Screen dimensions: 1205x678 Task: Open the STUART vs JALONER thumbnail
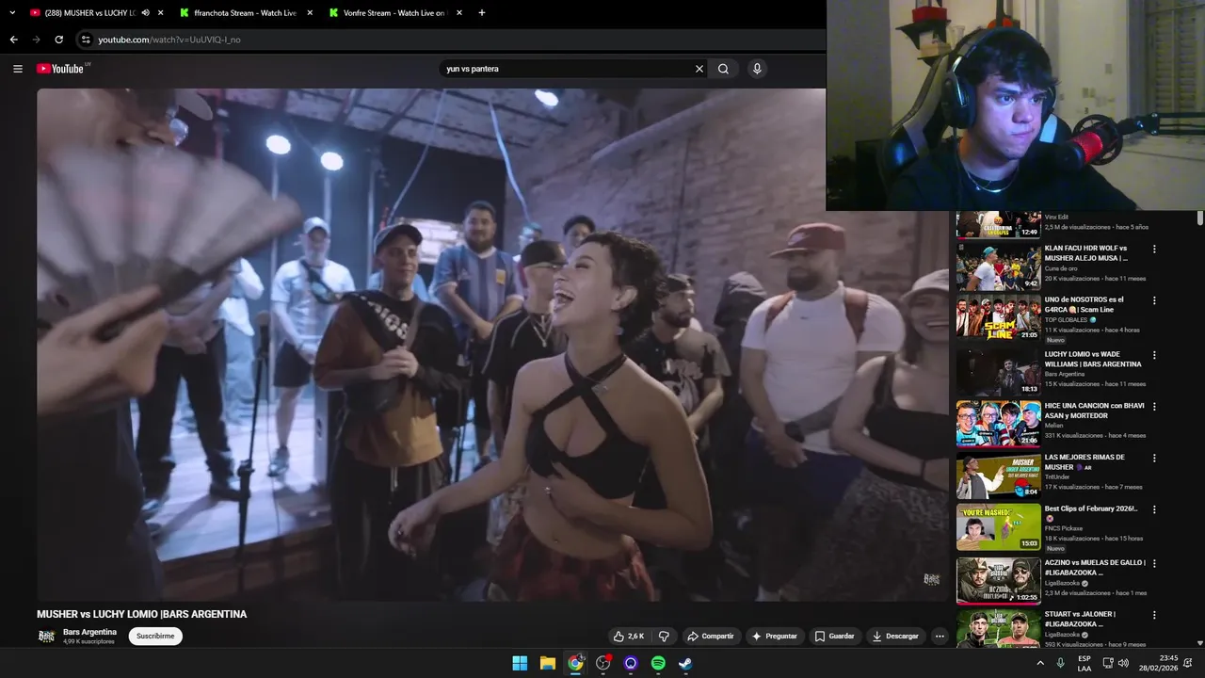999,629
